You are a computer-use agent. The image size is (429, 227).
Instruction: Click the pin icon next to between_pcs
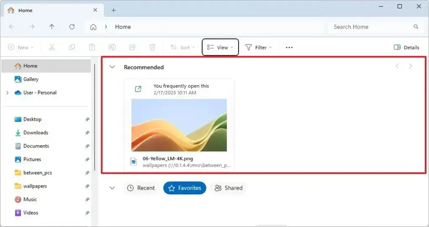pos(87,173)
